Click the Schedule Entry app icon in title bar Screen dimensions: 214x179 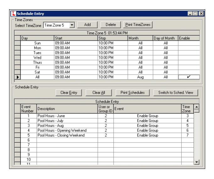click(14, 14)
